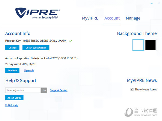Click the Background Theme heading

137,34
